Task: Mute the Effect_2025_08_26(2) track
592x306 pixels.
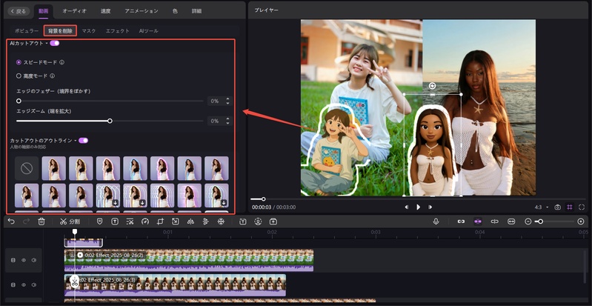Action: point(34,260)
